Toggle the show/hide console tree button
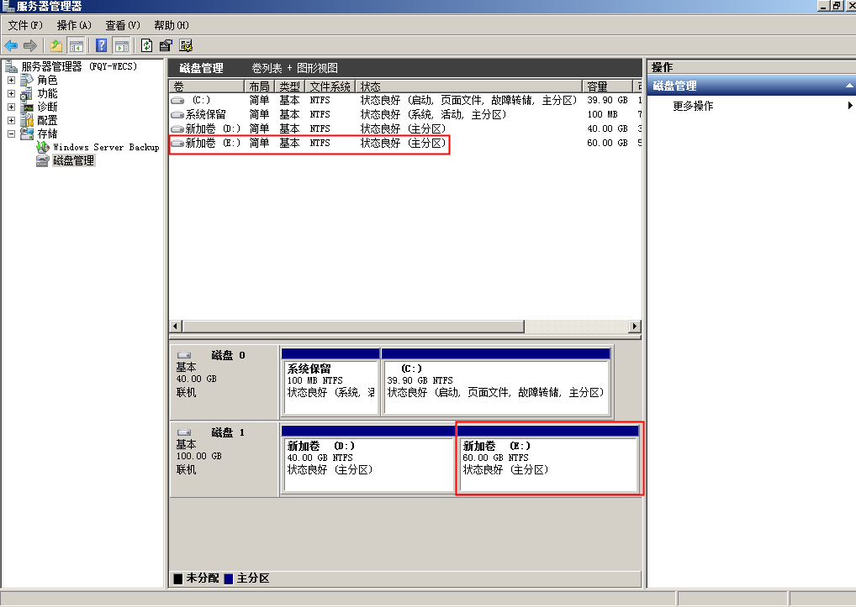Viewport: 856px width, 607px height. pyautogui.click(x=77, y=45)
